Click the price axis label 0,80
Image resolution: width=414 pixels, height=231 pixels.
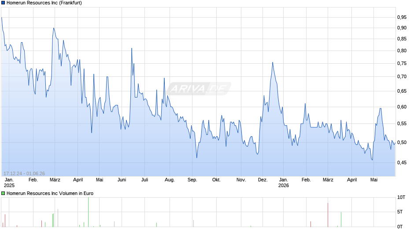(402, 51)
